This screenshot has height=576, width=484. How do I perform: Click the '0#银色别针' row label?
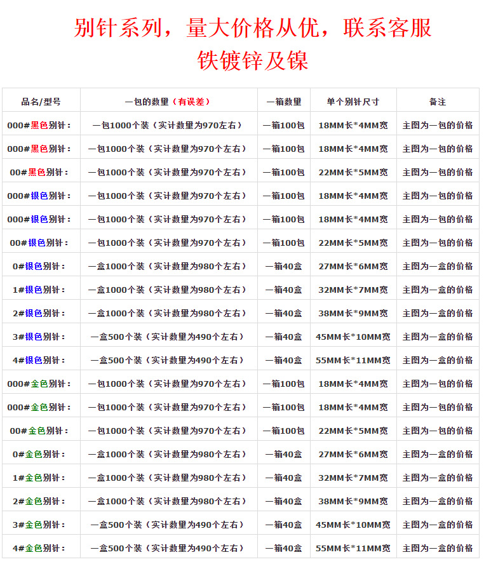point(39,266)
